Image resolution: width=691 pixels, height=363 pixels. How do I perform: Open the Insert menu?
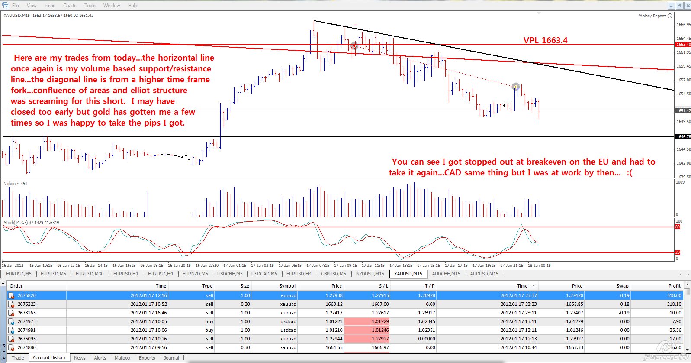tap(50, 6)
